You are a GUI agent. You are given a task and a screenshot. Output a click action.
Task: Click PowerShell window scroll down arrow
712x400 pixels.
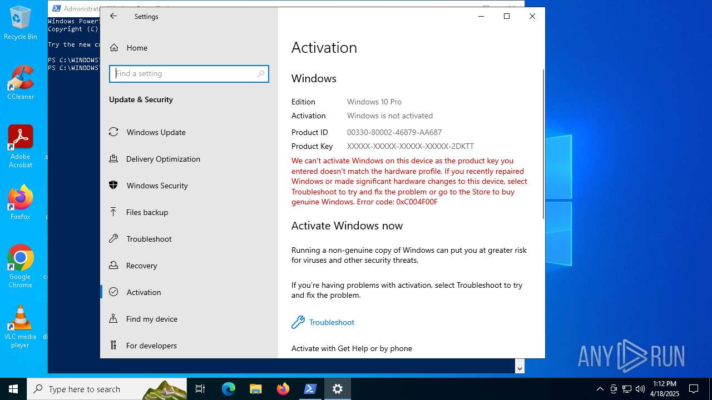click(520, 368)
